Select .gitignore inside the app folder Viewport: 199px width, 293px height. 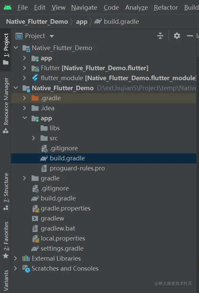click(x=64, y=148)
